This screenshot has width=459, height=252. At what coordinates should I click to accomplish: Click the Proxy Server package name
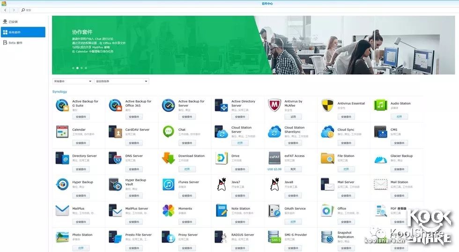(x=188, y=235)
